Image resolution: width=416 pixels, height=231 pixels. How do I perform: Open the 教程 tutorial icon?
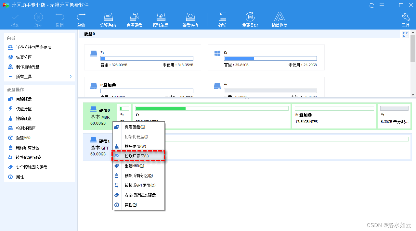tap(222, 20)
